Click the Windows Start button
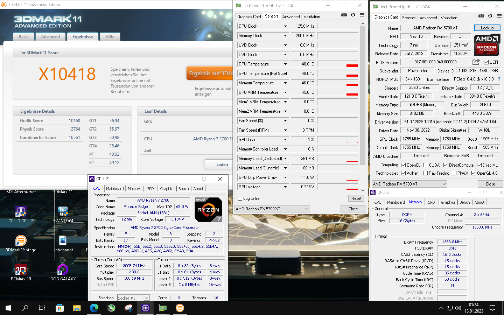This screenshot has width=504, height=315. click(x=8, y=308)
